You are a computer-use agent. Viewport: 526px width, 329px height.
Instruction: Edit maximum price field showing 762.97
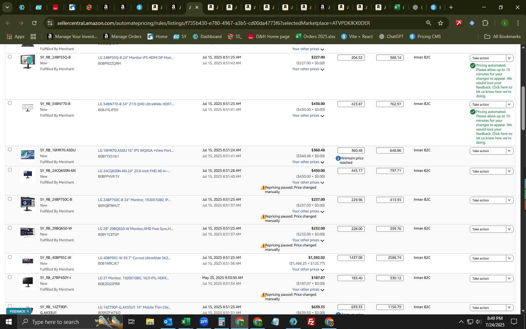[390, 104]
